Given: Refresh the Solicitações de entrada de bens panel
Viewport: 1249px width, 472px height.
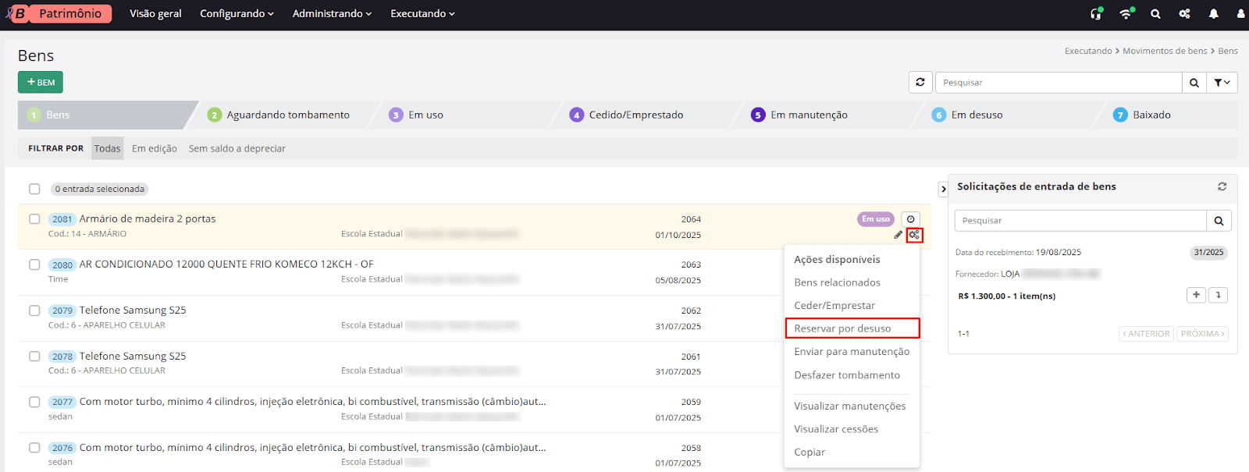Looking at the screenshot, I should coord(1222,186).
